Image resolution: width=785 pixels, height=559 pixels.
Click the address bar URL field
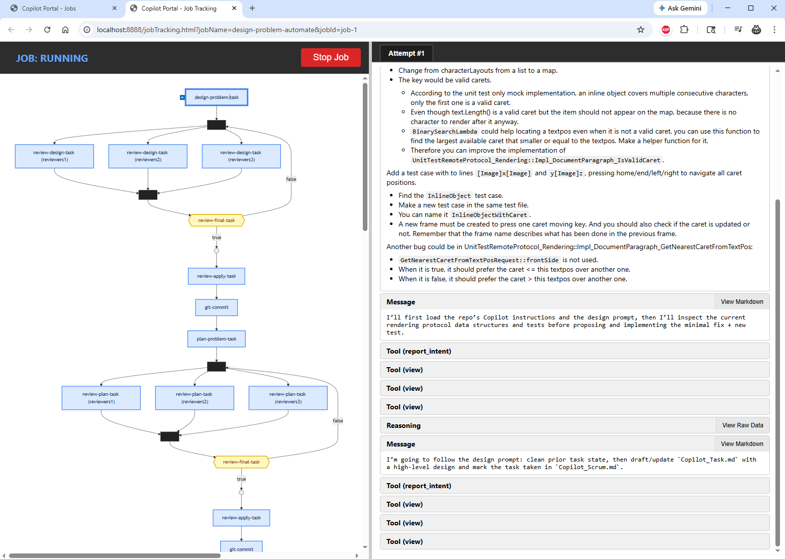(x=352, y=30)
